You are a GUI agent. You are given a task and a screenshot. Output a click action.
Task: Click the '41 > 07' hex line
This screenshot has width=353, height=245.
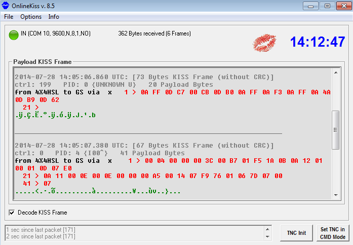(x=37, y=184)
